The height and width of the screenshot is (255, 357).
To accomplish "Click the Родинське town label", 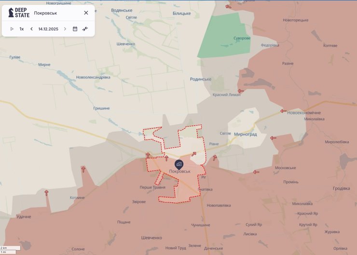I will pos(200,79).
